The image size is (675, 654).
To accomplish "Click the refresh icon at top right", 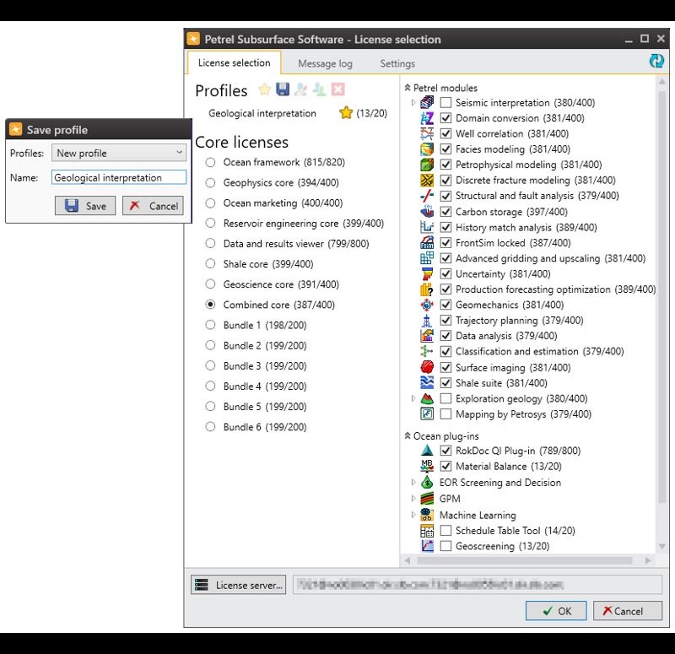I will tap(656, 61).
